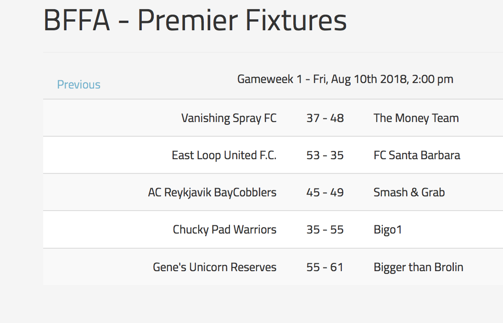Select the Vanishing Spray FC team name
This screenshot has height=323, width=503.
coord(229,118)
